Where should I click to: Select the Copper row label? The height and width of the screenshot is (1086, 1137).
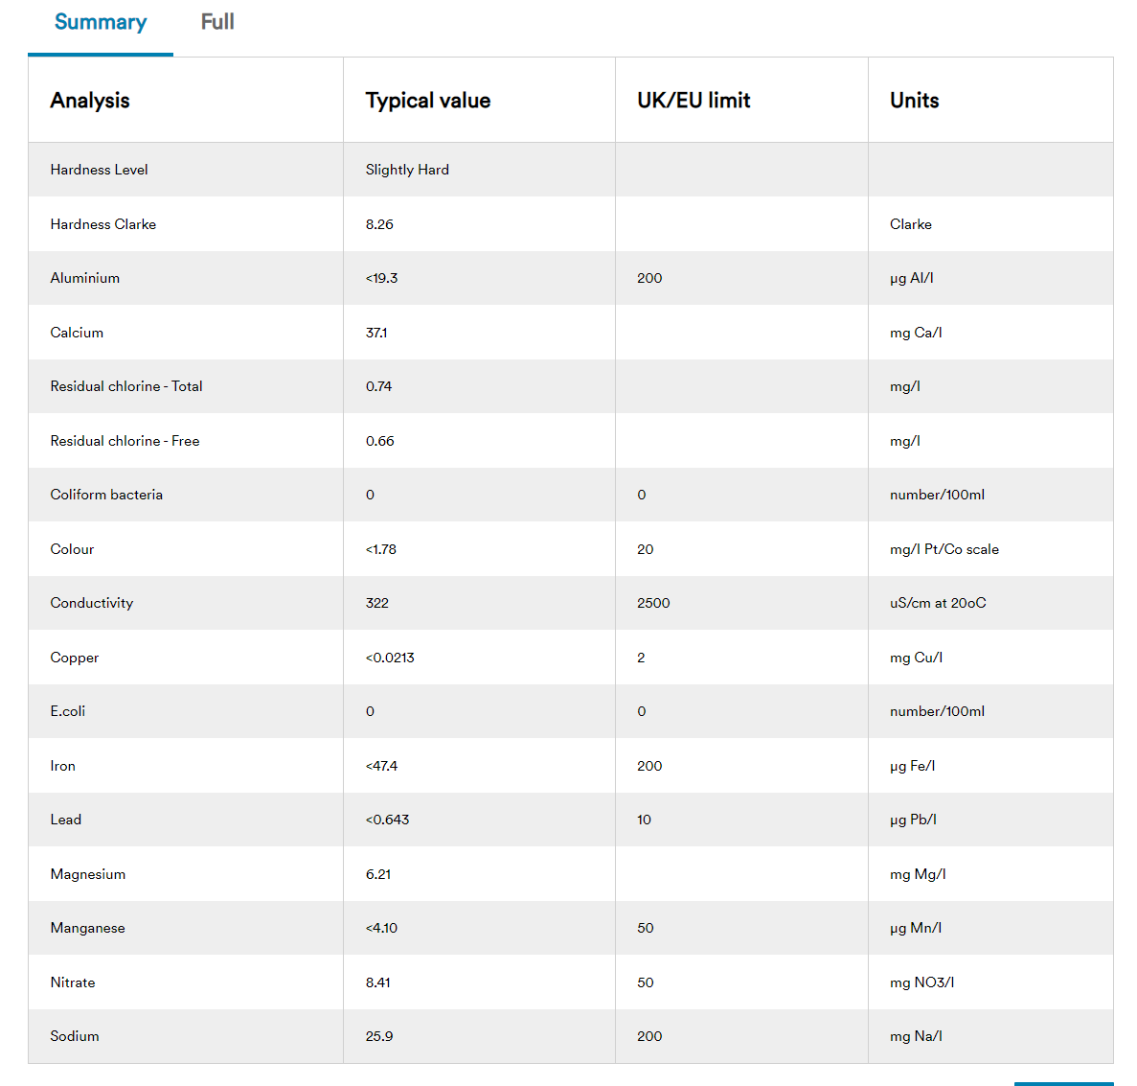tap(75, 658)
